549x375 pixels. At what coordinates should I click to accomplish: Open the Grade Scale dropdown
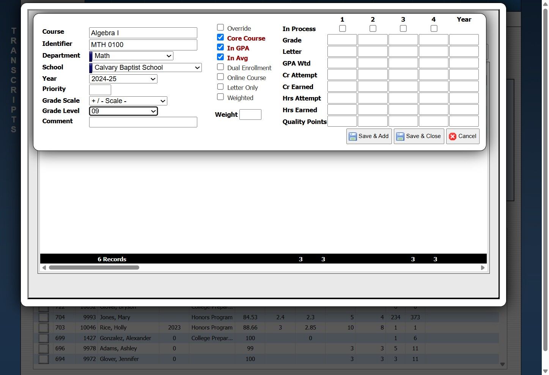click(128, 101)
